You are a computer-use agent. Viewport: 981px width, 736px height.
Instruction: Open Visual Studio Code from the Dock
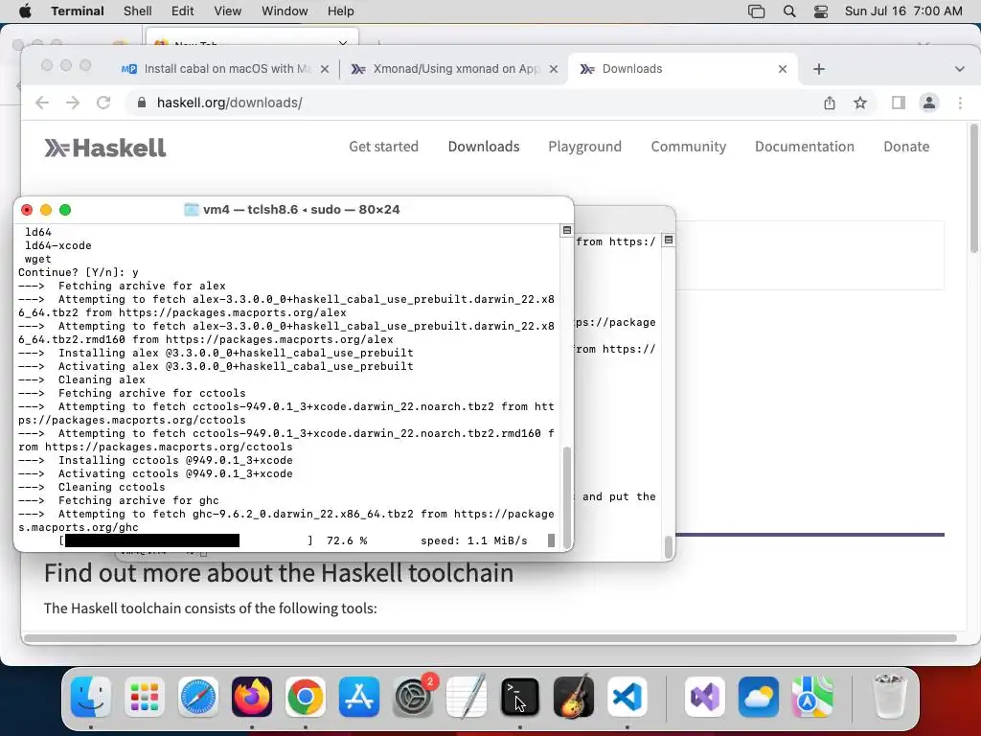(x=627, y=697)
